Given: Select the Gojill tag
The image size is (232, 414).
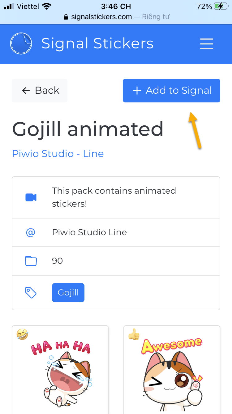Looking at the screenshot, I should pyautogui.click(x=68, y=293).
